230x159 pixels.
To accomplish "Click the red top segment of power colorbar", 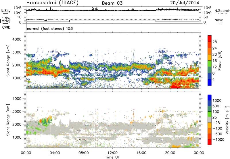I will point(210,38).
